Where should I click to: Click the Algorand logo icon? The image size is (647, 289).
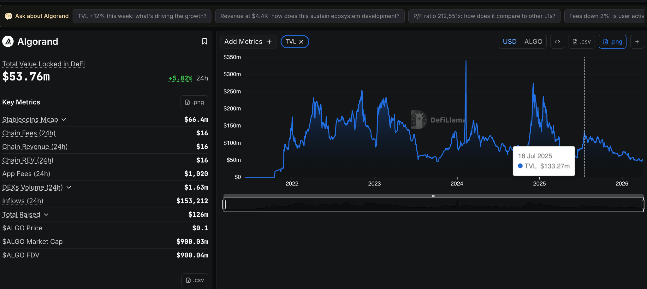[8, 41]
